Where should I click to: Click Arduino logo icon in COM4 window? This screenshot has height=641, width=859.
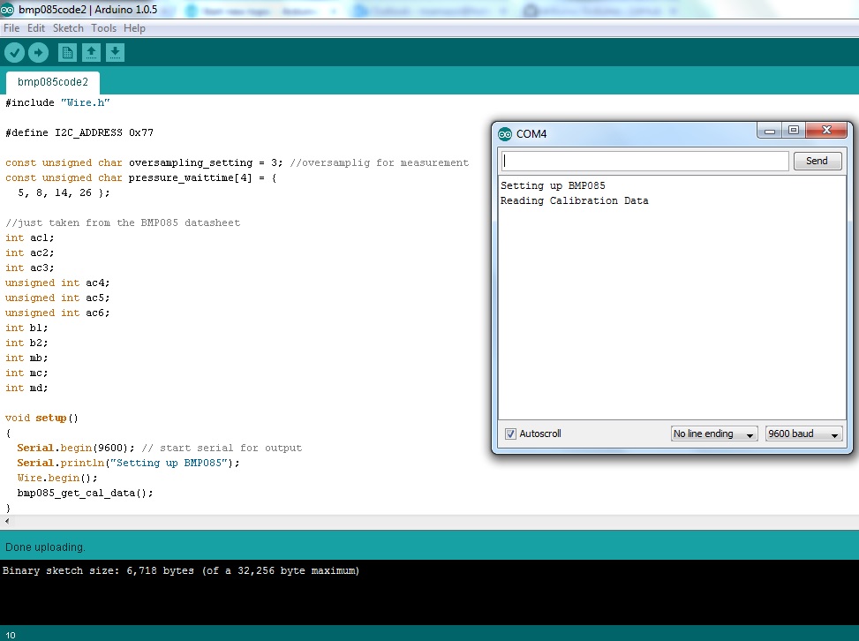tap(505, 134)
